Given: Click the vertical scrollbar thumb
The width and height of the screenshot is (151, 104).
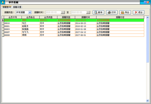Looking at the screenshot, I should coord(147,41).
